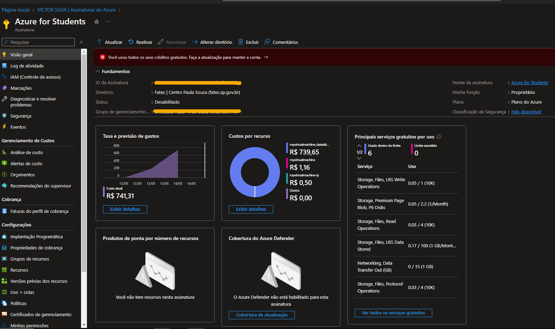Image resolution: width=555 pixels, height=329 pixels.
Task: Click the Reativar icon in toolbar
Action: pyautogui.click(x=131, y=42)
